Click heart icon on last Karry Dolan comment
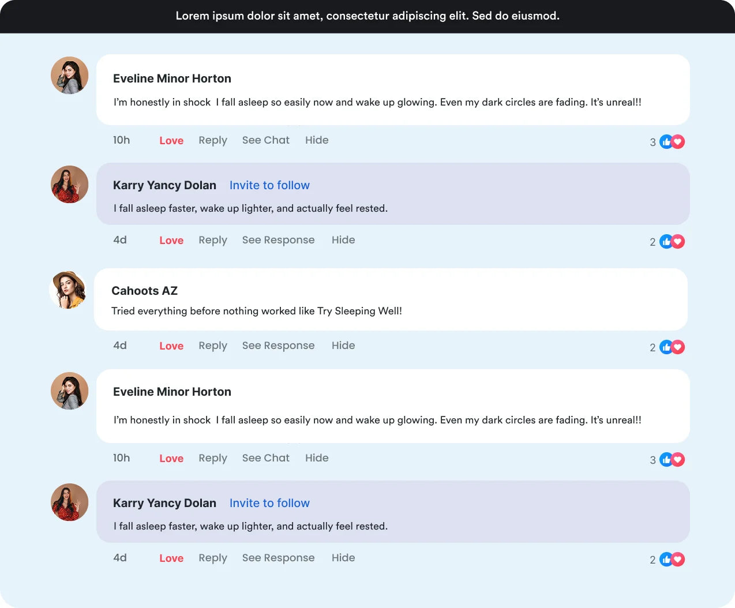 (679, 559)
